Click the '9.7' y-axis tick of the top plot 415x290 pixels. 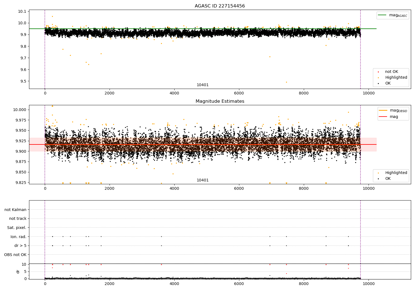coord(23,58)
